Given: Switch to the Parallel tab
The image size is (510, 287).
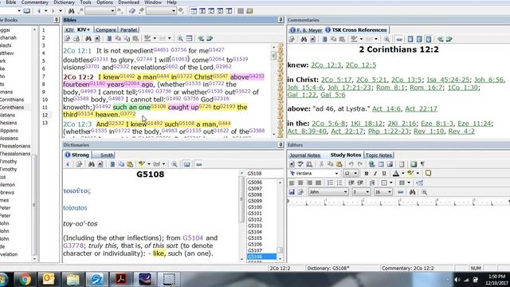Looking at the screenshot, I should click(129, 30).
